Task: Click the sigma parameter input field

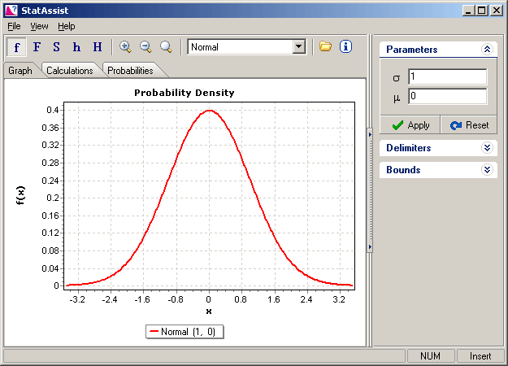Action: (x=447, y=77)
